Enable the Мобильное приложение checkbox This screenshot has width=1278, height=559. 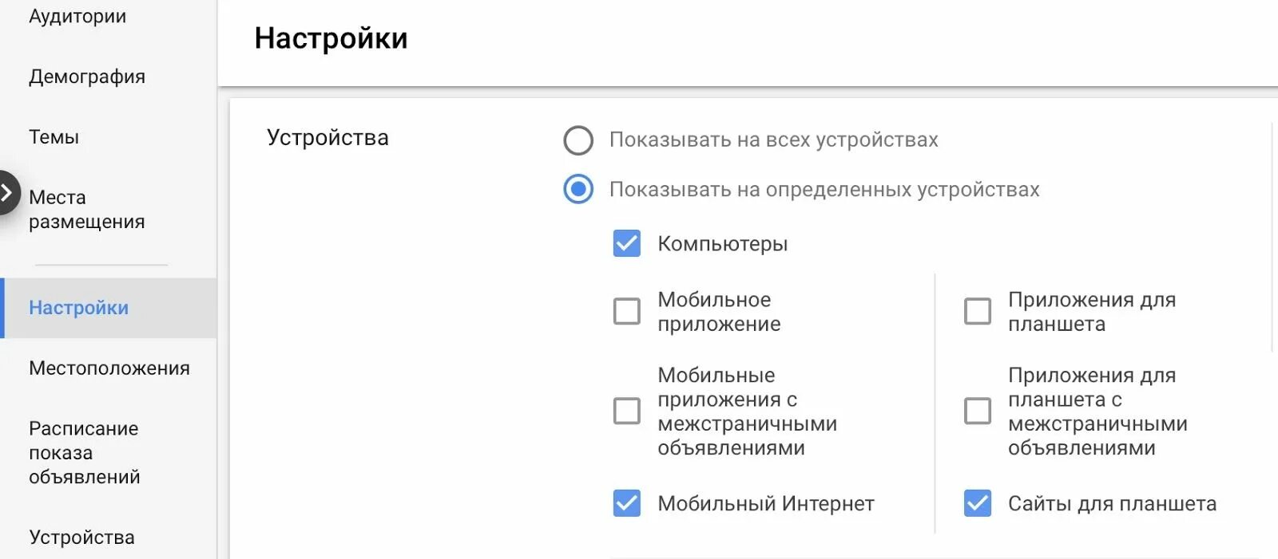pos(627,311)
